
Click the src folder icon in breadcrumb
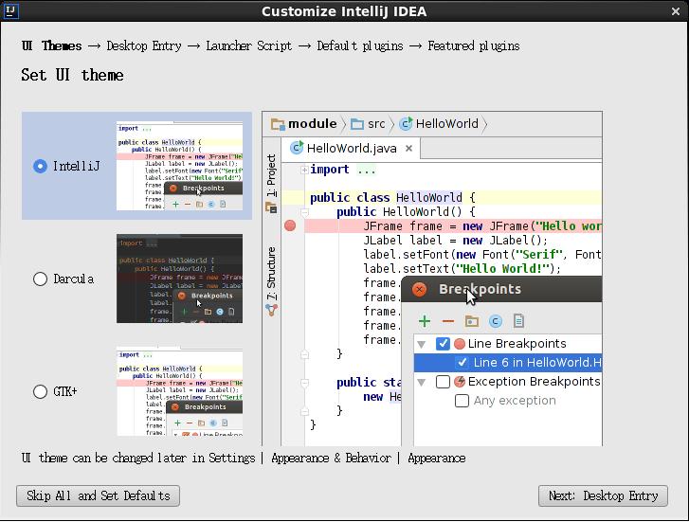point(356,124)
